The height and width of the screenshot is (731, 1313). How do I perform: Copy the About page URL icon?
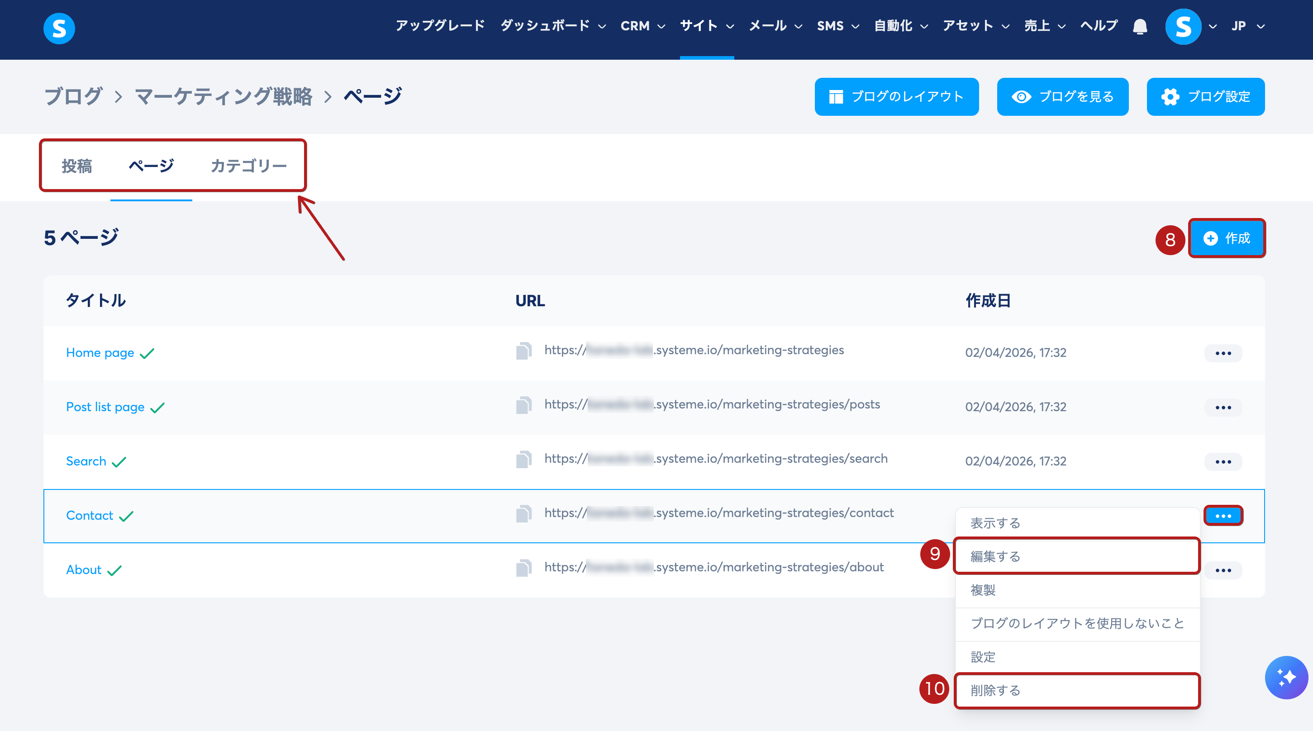pyautogui.click(x=523, y=569)
